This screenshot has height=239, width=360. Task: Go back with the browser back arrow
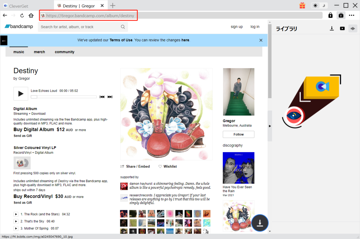coord(5,15)
